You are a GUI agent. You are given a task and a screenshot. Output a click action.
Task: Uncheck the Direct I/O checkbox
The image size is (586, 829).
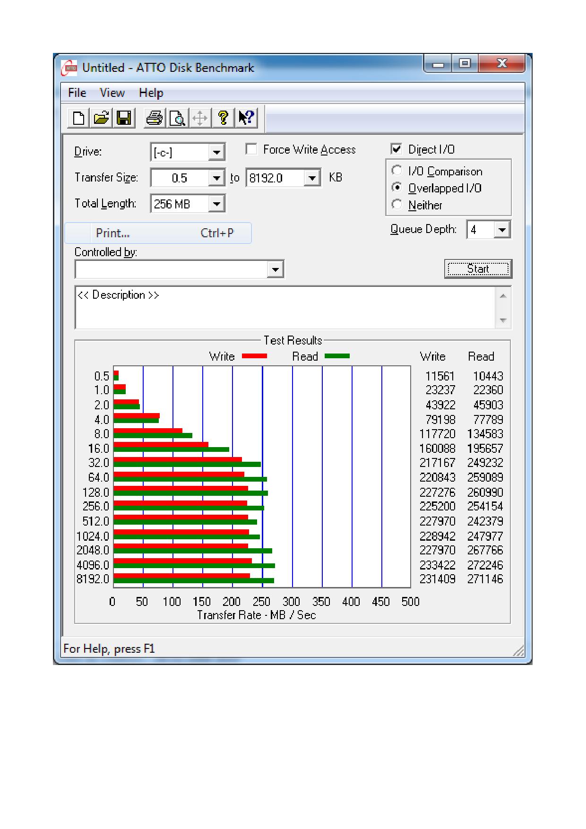pos(396,149)
